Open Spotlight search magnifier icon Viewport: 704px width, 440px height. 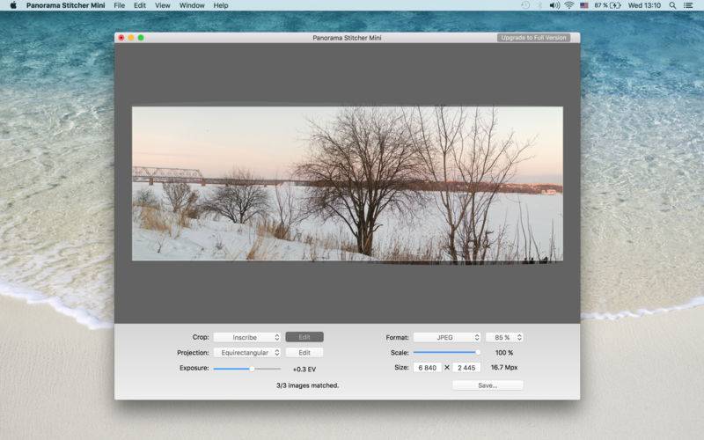(x=672, y=5)
